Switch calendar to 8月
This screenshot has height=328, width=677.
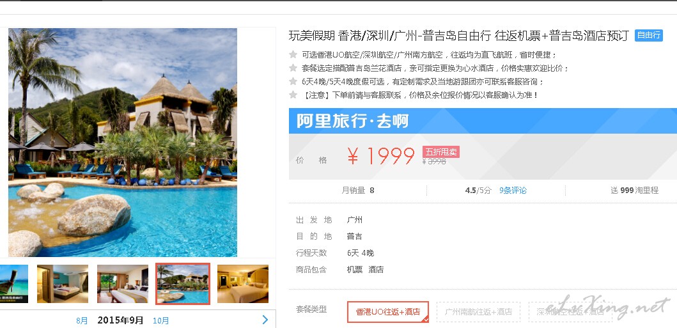point(82,321)
